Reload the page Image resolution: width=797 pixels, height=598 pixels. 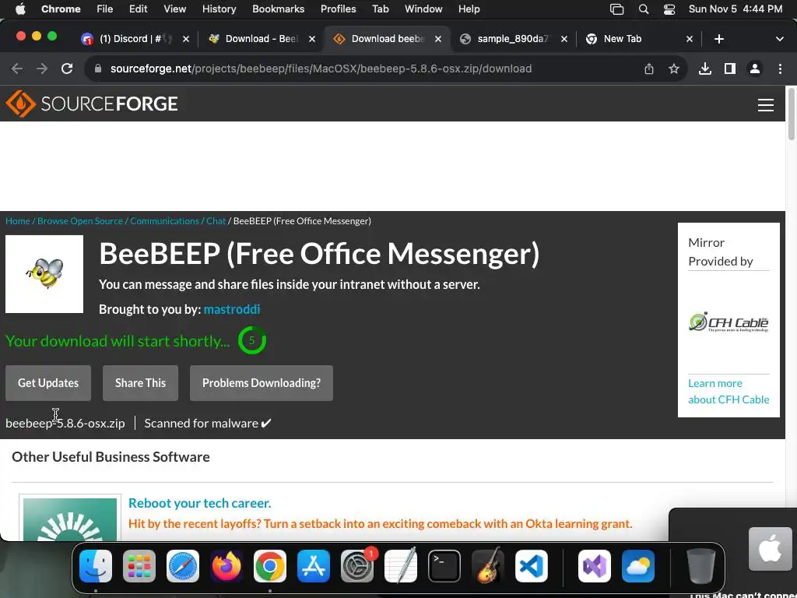tap(67, 69)
